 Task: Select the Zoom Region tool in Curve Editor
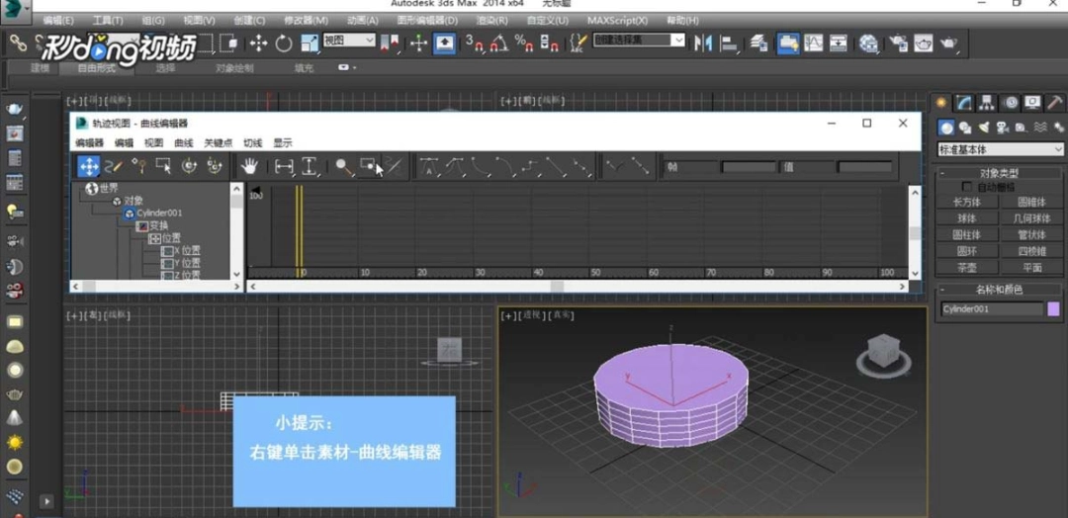[369, 166]
